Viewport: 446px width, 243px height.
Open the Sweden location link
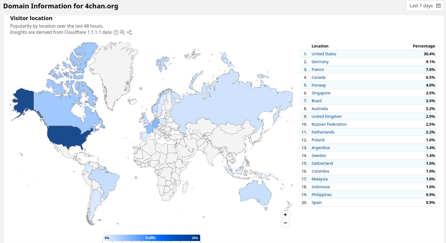click(319, 156)
